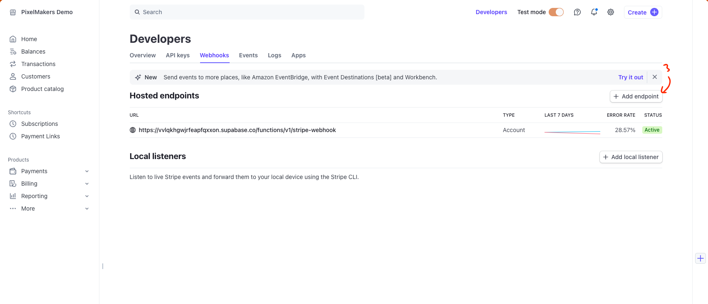Click the Balances icon in sidebar
Viewport: 708px width, 304px height.
pos(13,51)
